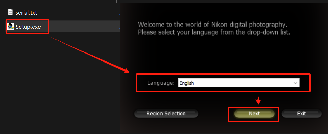328x134 pixels.
Task: Click the Language: label
Action: click(161, 83)
